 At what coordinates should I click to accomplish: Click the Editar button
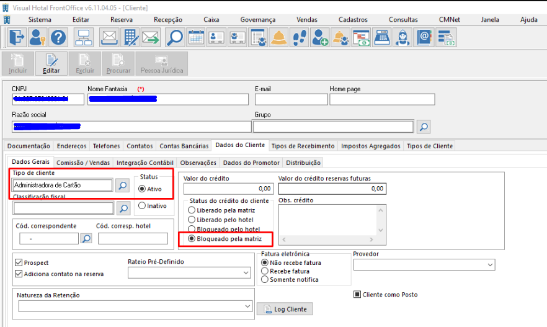pyautogui.click(x=51, y=63)
